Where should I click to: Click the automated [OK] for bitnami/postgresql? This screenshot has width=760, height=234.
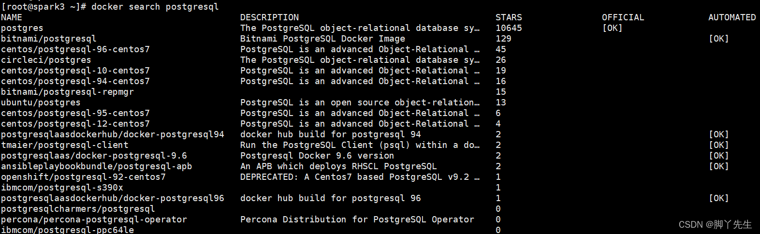click(x=718, y=39)
